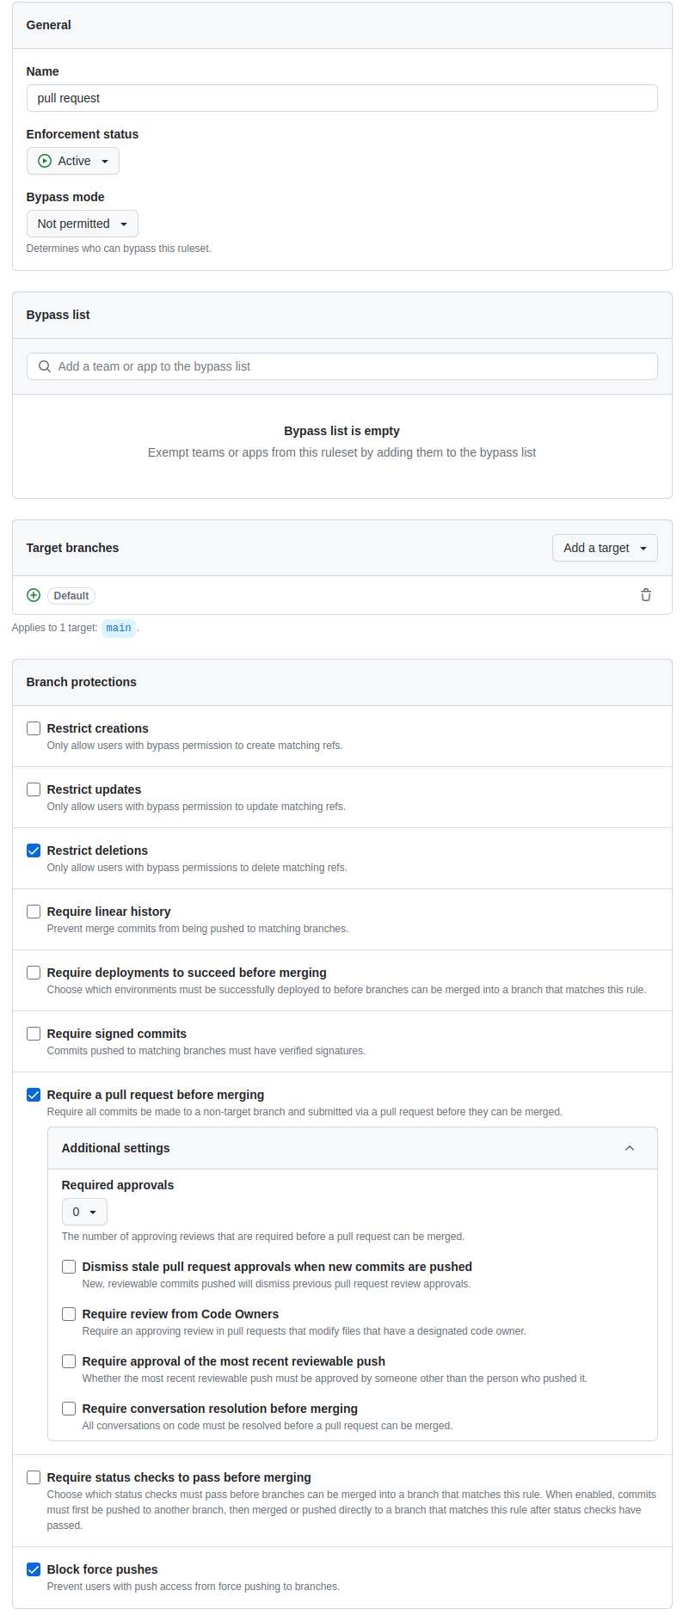Click the ruleset Name input field
Image resolution: width=683 pixels, height=1615 pixels.
[341, 97]
